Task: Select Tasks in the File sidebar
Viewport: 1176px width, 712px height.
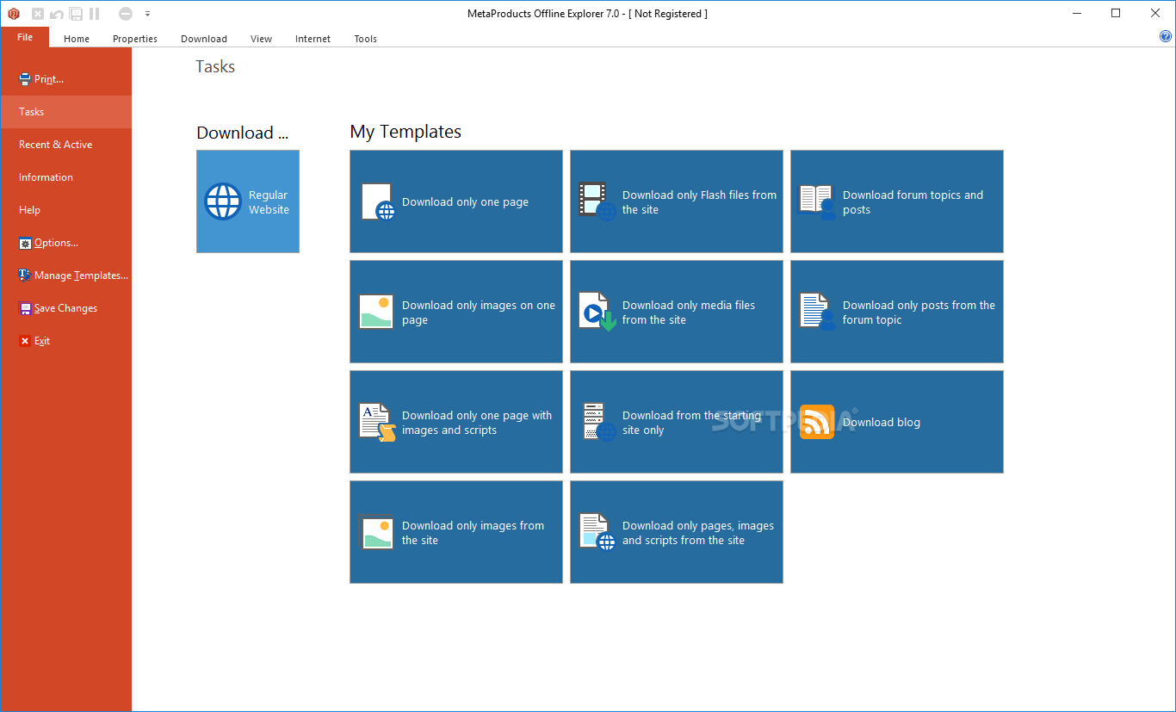Action: click(66, 112)
